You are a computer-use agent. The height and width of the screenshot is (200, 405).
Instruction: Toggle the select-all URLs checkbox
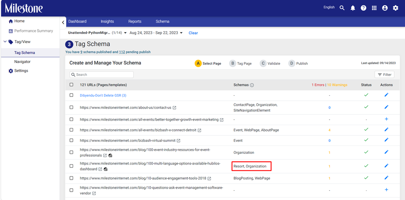[x=71, y=84]
